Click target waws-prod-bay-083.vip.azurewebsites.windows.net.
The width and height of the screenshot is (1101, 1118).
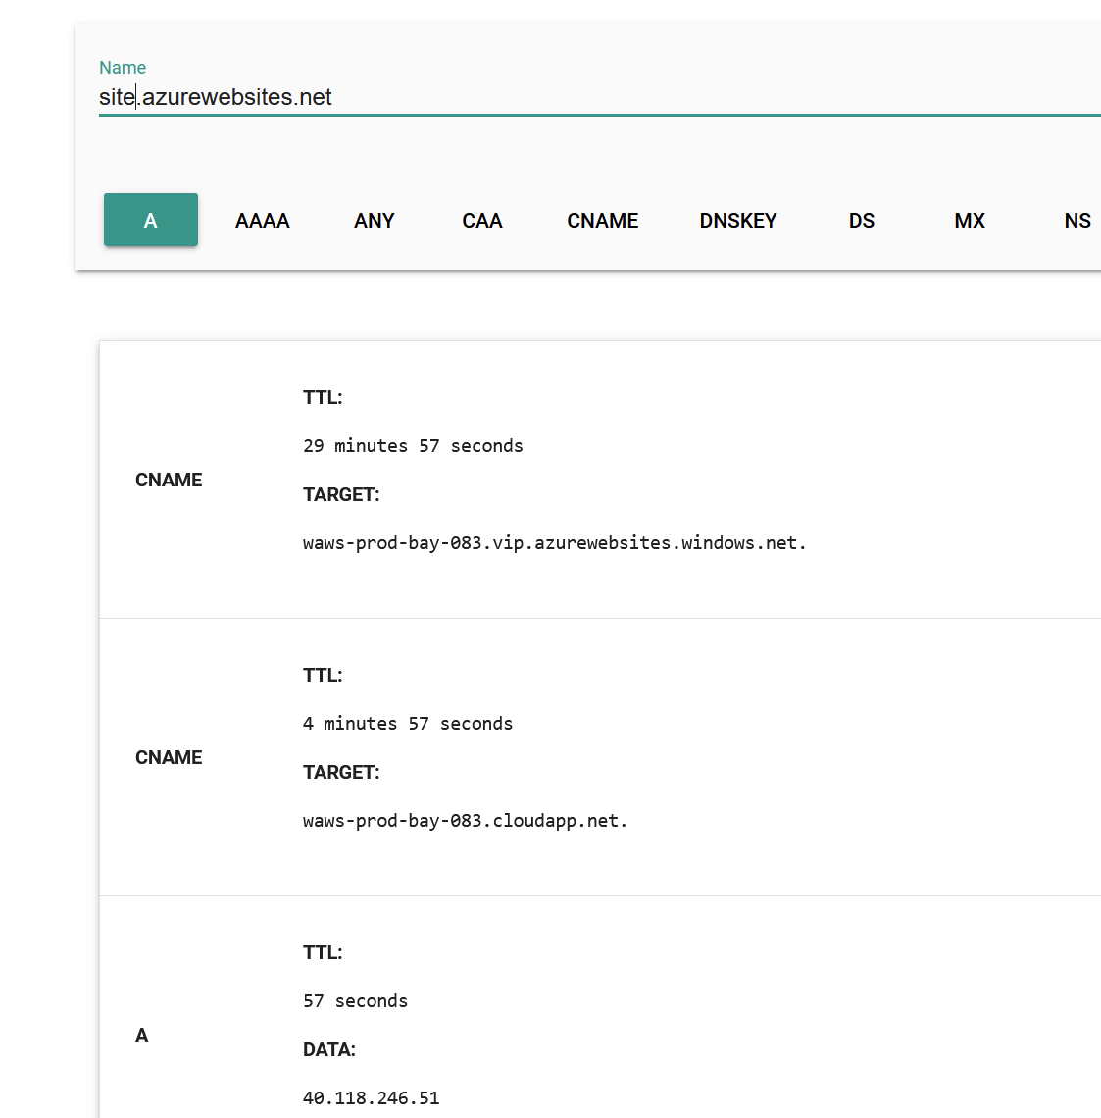[x=554, y=543]
